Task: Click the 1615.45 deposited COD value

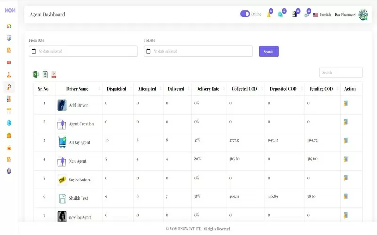Action: pyautogui.click(x=273, y=140)
